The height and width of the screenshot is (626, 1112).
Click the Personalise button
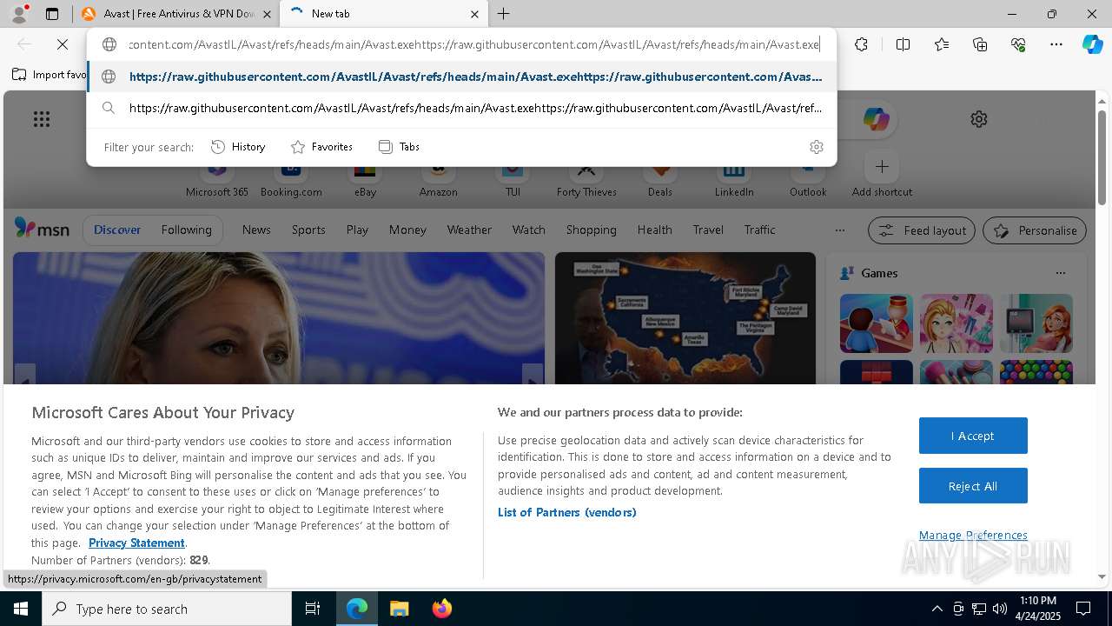[x=1035, y=230]
